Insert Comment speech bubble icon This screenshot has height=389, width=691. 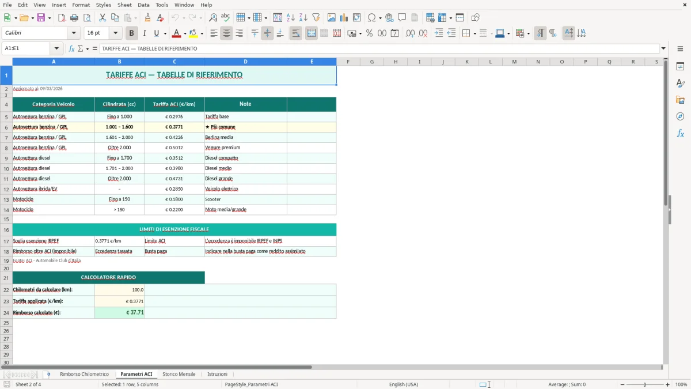point(402,18)
